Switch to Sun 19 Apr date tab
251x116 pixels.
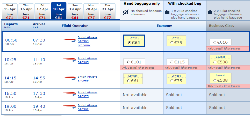(x=75, y=11)
